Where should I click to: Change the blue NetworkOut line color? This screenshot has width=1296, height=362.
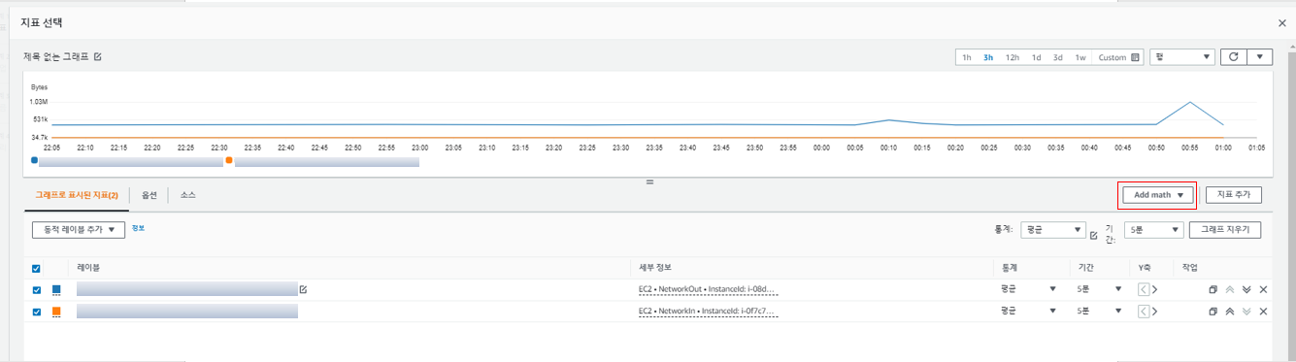pyautogui.click(x=56, y=290)
